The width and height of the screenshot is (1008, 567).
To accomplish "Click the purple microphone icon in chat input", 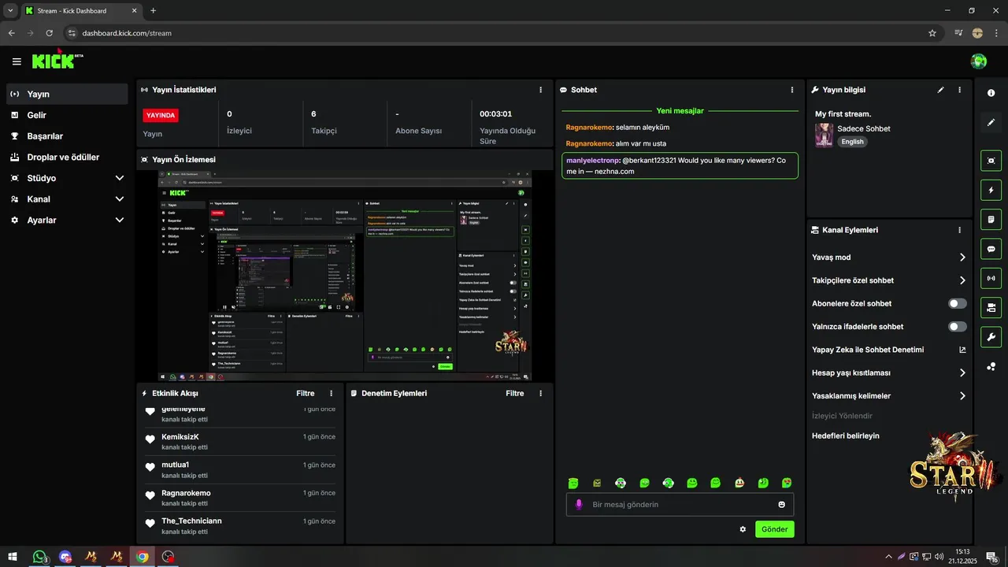I will (x=579, y=504).
